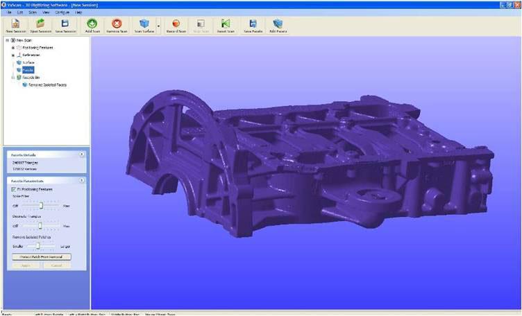Toggle Fill Positioning Features checkbox
Viewport: 522px width, 316px height.
coord(13,188)
